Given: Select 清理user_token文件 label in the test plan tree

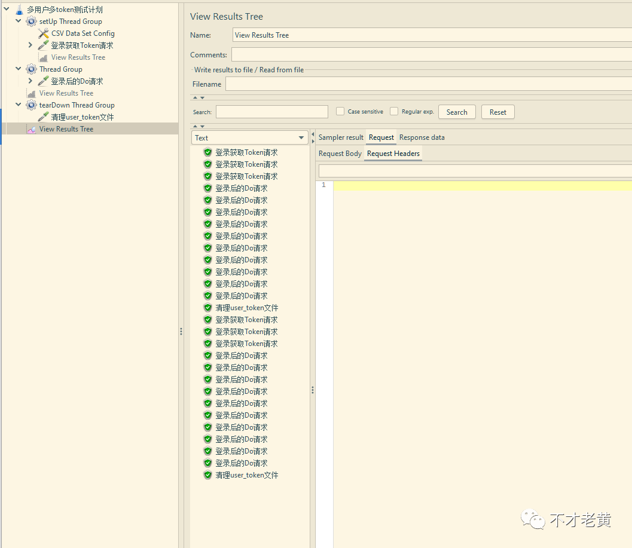Looking at the screenshot, I should [83, 117].
